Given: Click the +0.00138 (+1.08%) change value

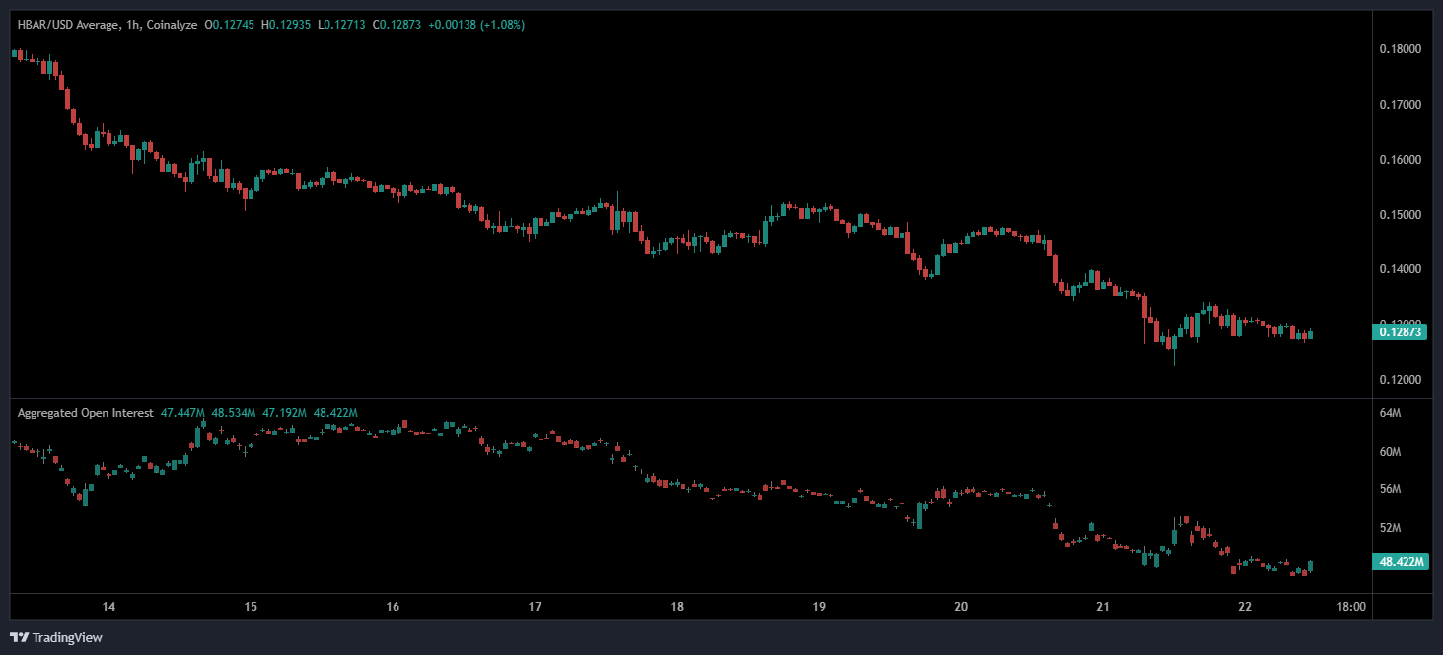Looking at the screenshot, I should click(x=477, y=25).
